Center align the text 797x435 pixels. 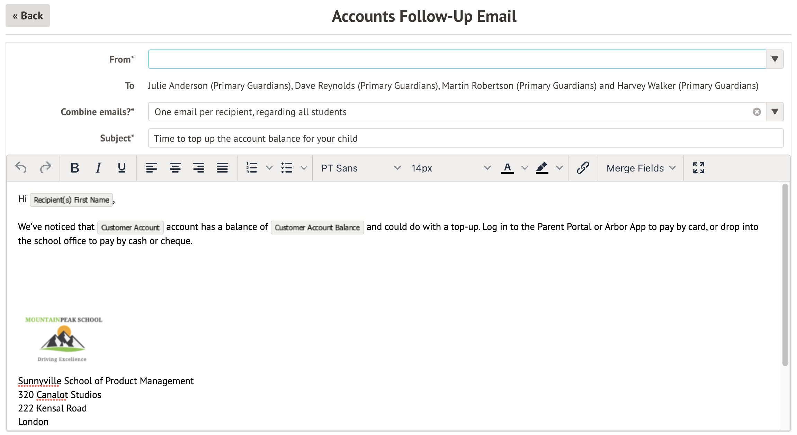[x=175, y=168]
